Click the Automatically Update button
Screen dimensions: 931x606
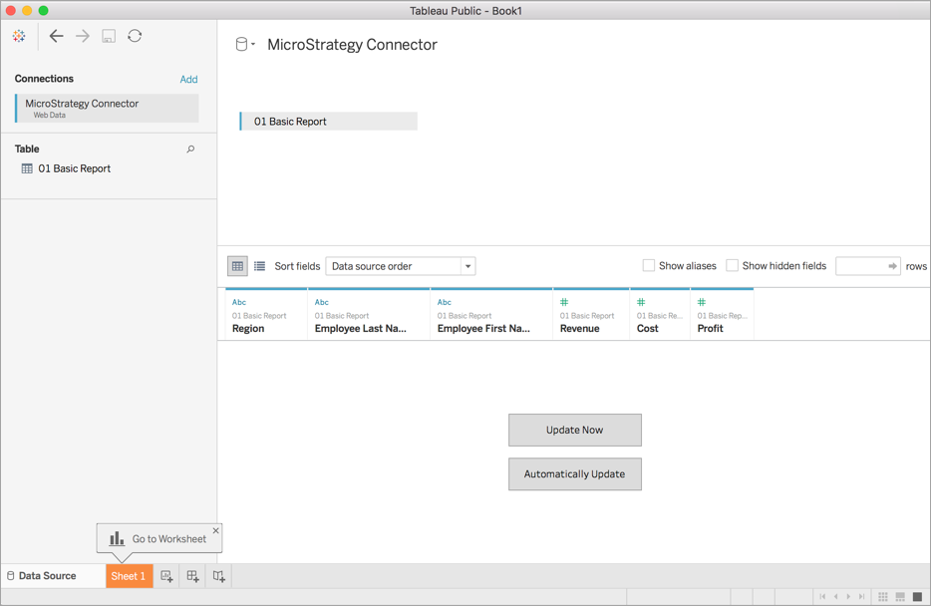pos(574,474)
